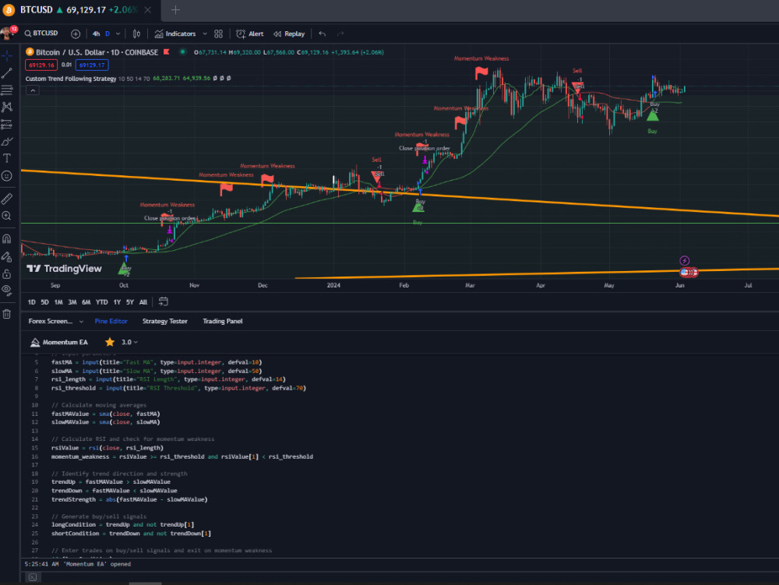Viewport: 779px width, 585px height.
Task: Hide all drawings using eye icon
Action: tap(6, 292)
